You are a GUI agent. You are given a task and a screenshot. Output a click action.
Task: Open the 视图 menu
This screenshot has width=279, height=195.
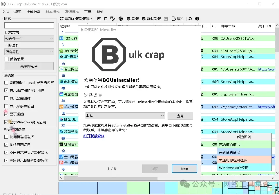[x=18, y=12]
